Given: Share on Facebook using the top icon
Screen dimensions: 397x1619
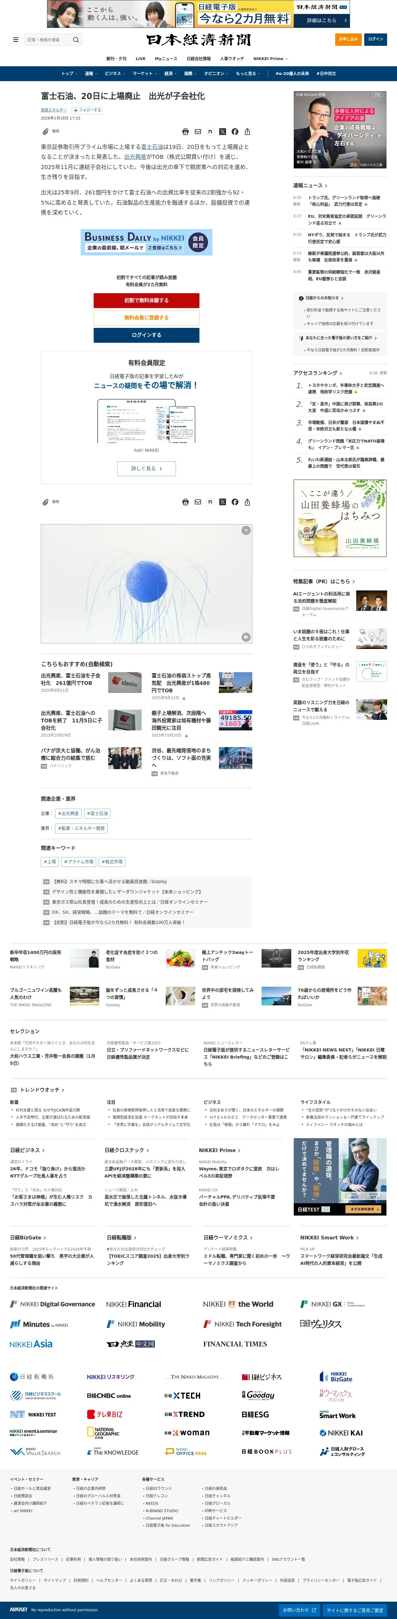Looking at the screenshot, I should [x=235, y=132].
